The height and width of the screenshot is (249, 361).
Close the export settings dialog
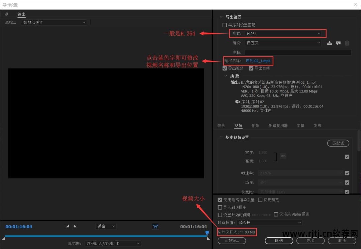point(355,5)
